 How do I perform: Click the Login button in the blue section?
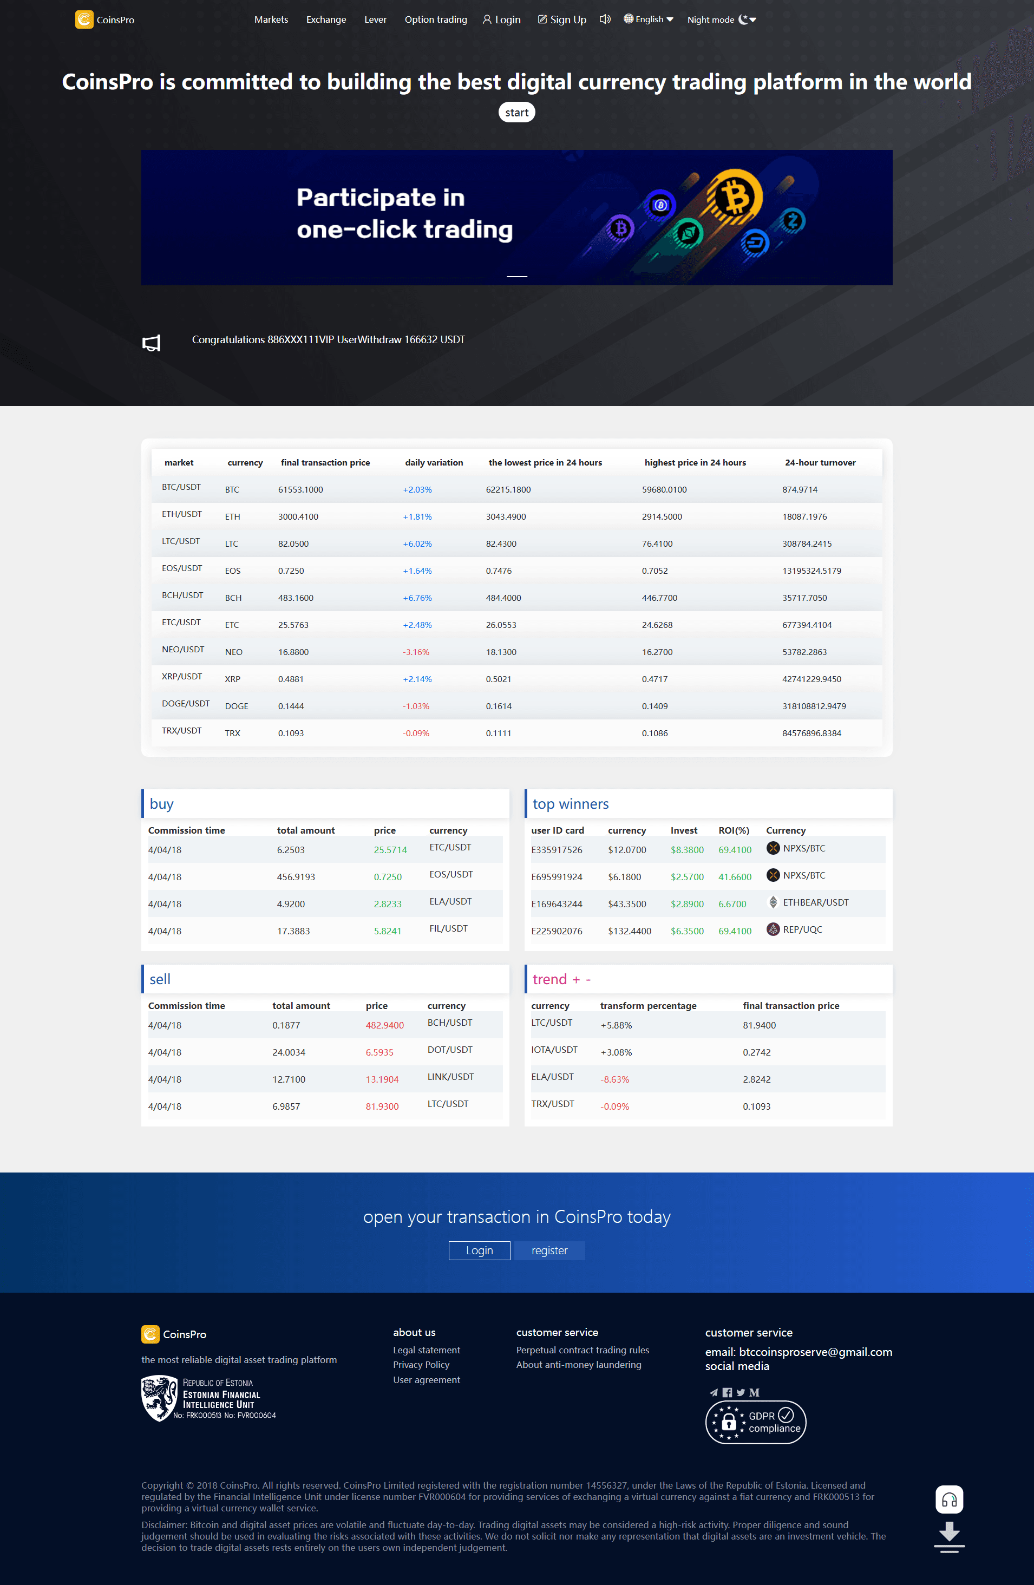(480, 1250)
